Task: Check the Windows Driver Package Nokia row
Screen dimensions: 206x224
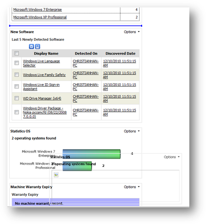Action: click(x=17, y=112)
